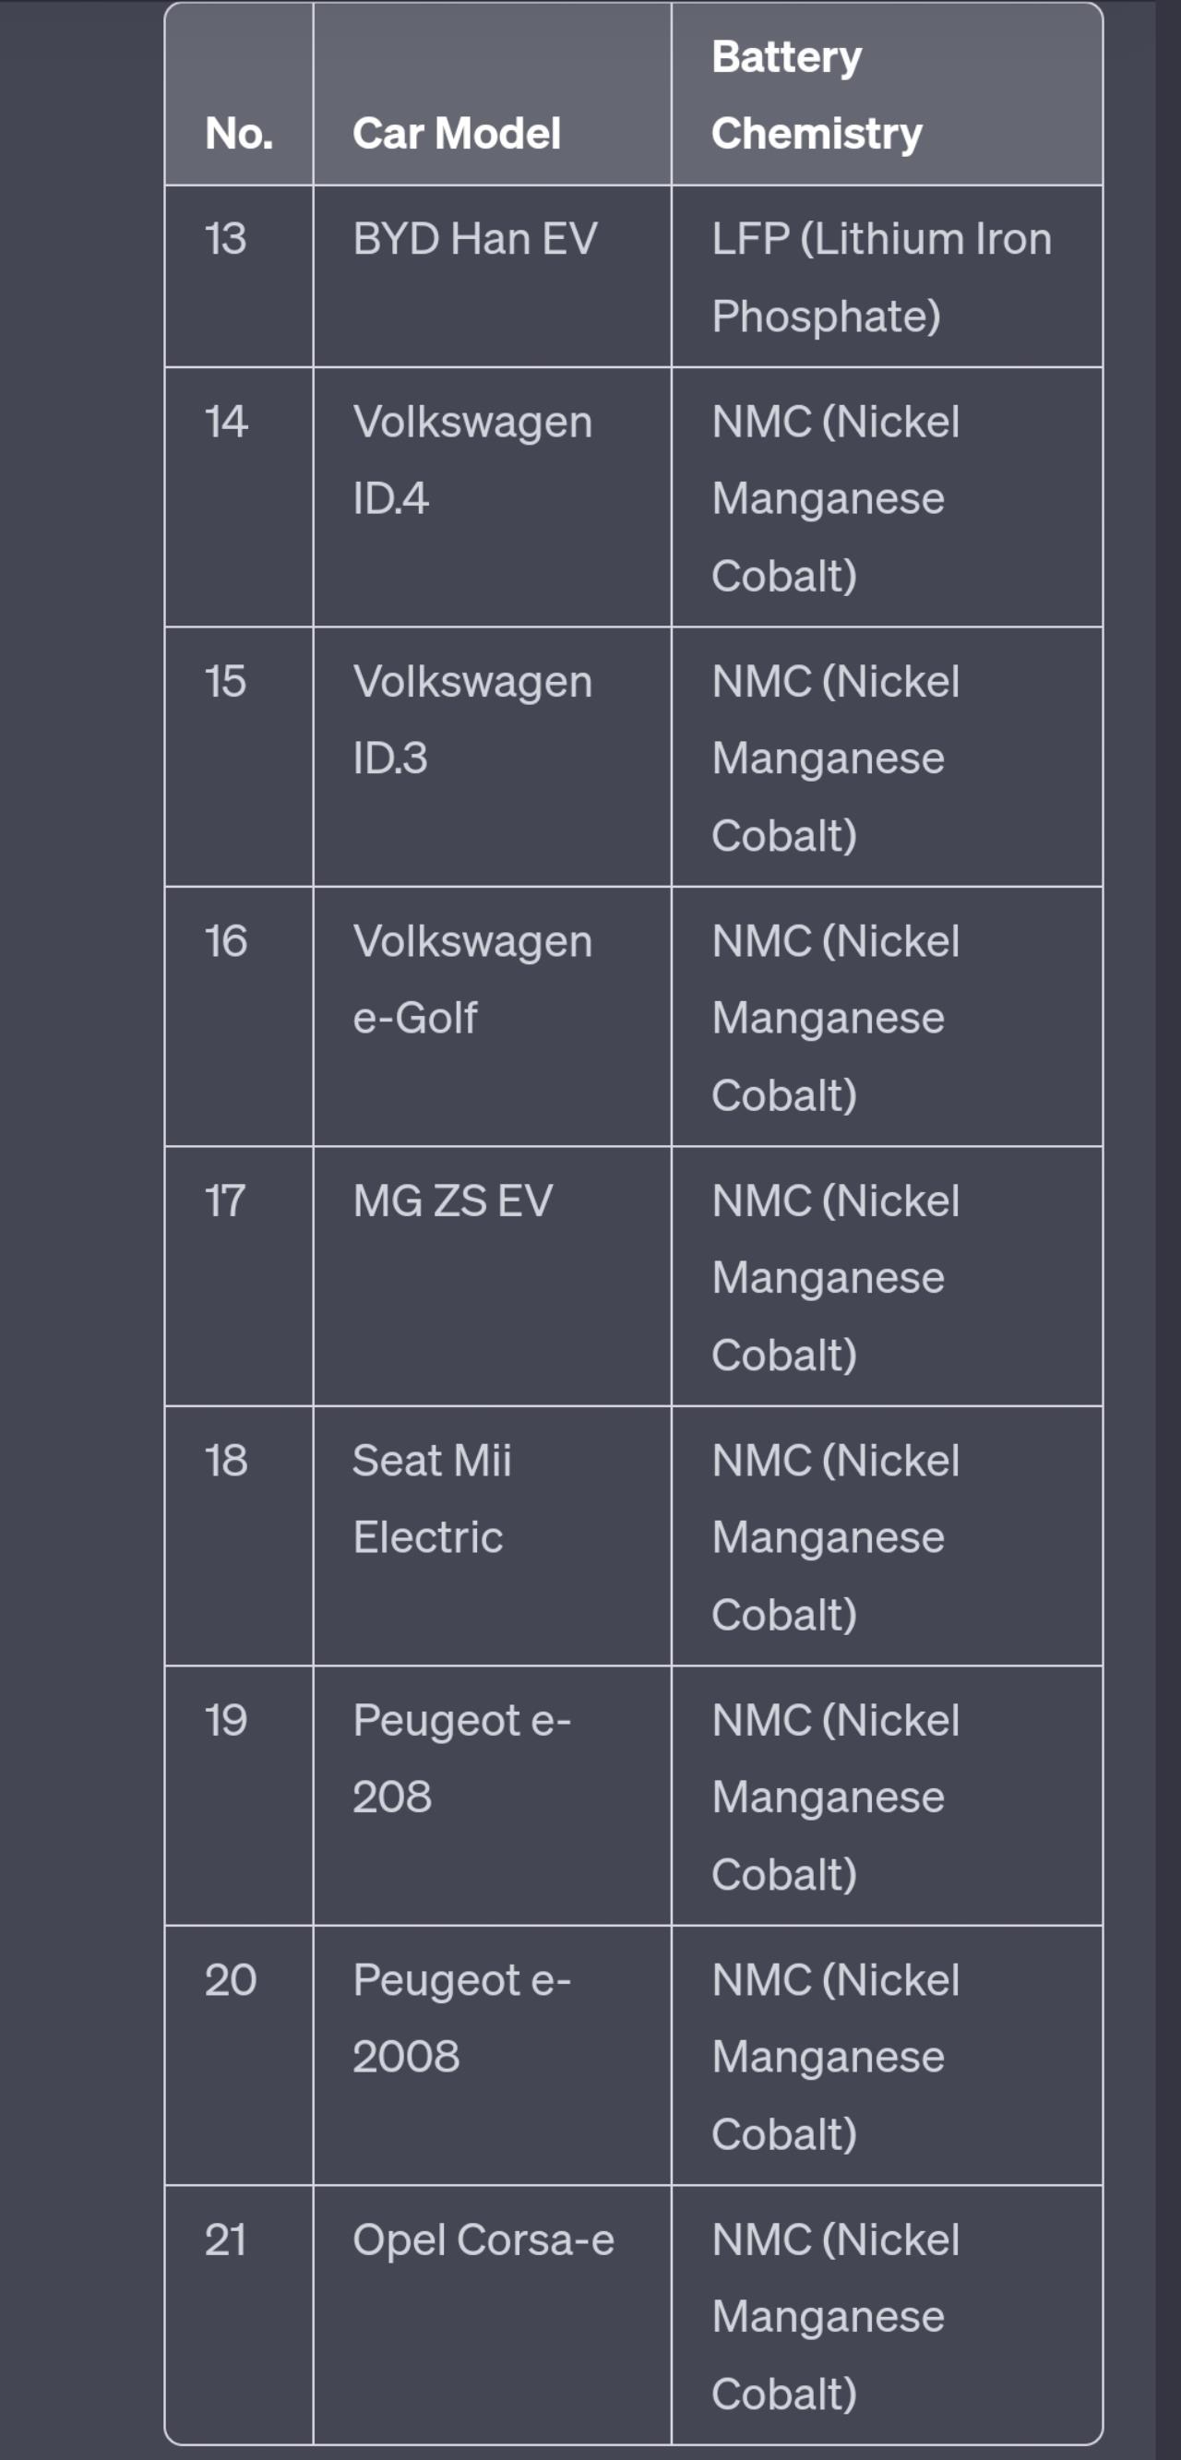Select the Volkswagen ID.3 cell
Image resolution: width=1181 pixels, height=2460 pixels.
click(492, 757)
